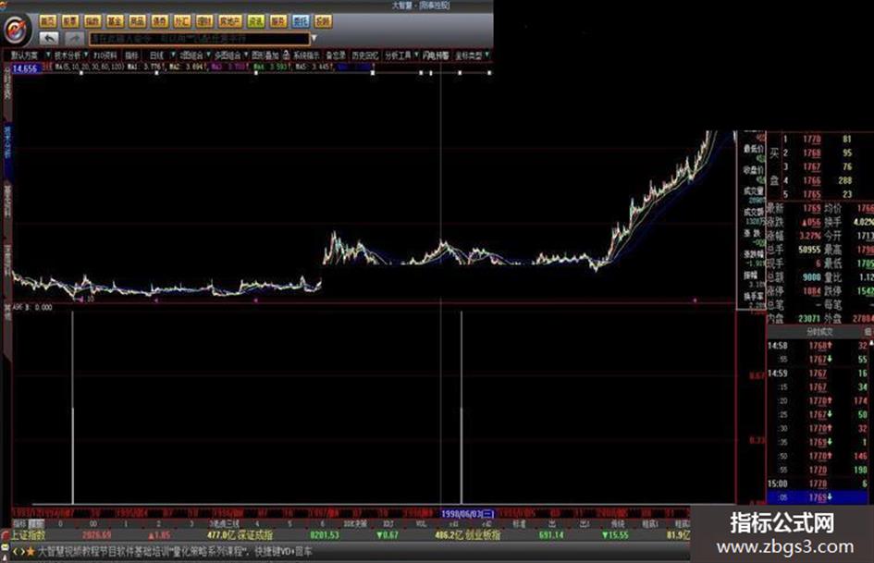
Task: Click the round application logo button
Action: tap(16, 29)
